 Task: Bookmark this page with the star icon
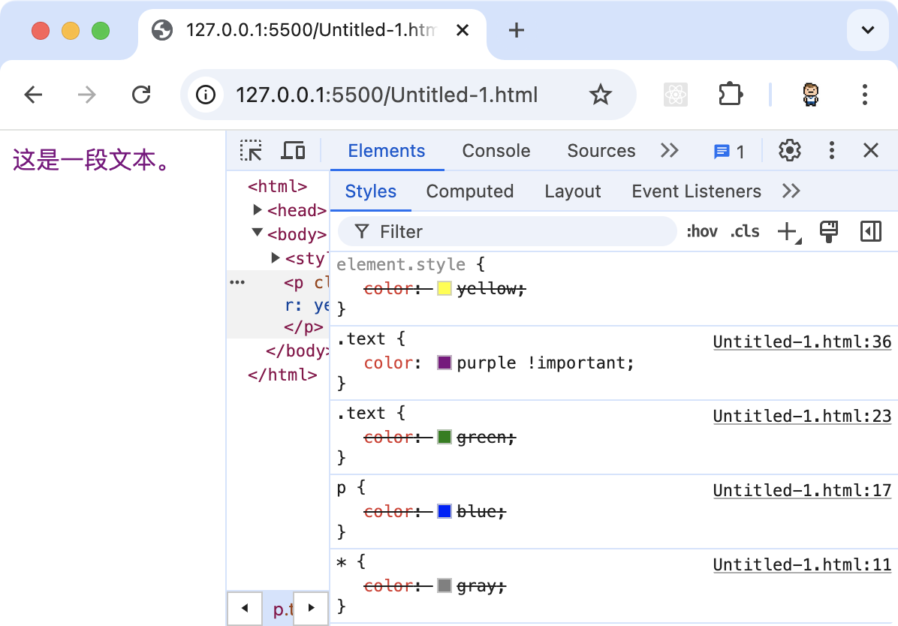[600, 95]
